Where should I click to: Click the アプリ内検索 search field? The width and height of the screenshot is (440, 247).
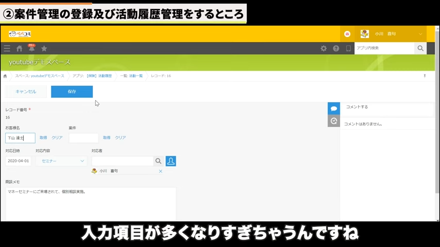coord(384,48)
